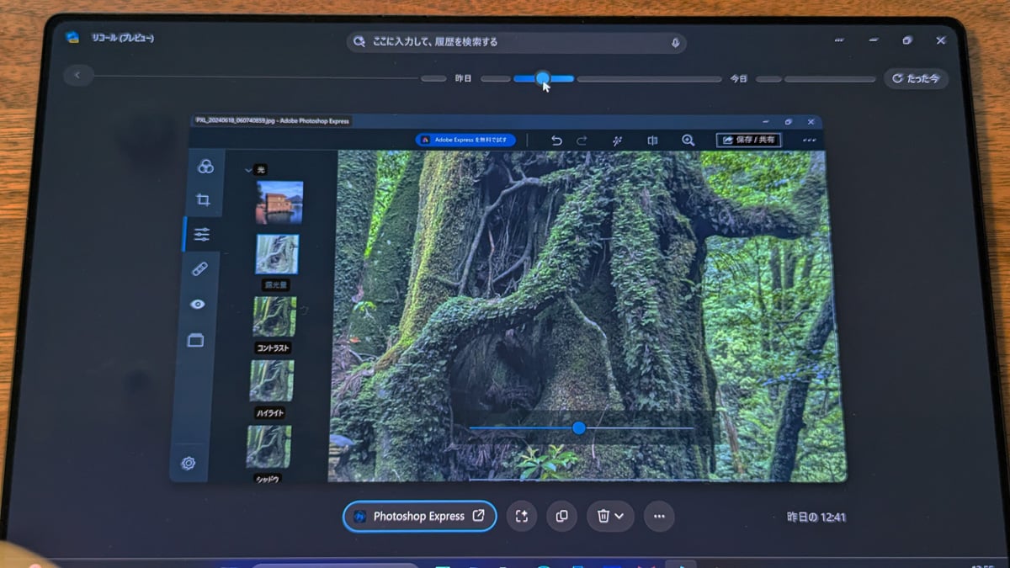Select the borders frame sidebar icon

(x=195, y=340)
